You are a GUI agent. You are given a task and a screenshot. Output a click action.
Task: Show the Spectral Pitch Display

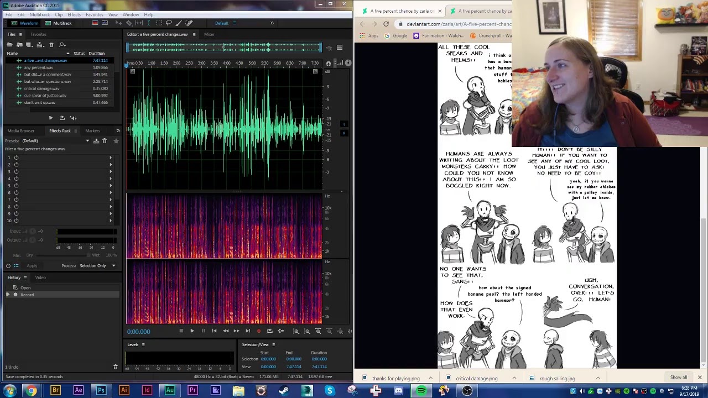(105, 23)
